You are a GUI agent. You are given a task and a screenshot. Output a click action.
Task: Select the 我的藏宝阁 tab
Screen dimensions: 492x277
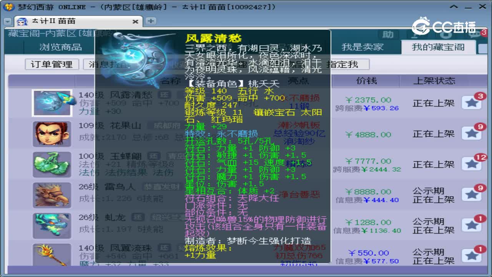pyautogui.click(x=439, y=48)
